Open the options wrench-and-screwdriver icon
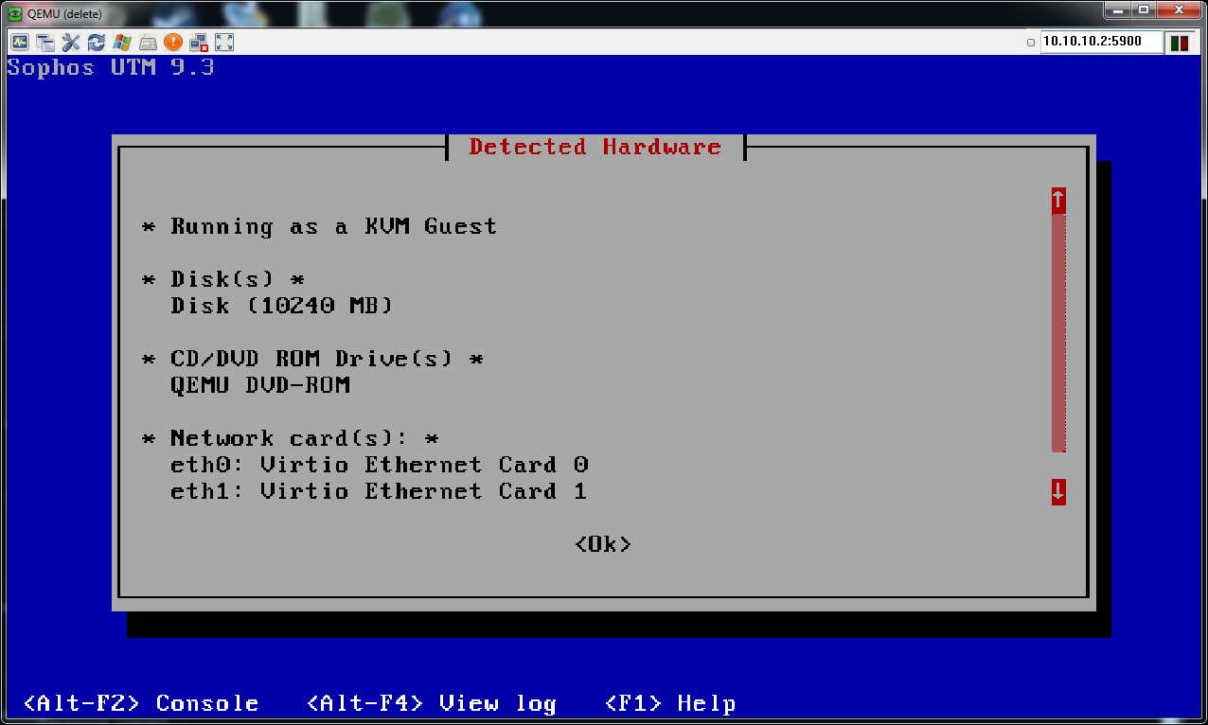The image size is (1208, 725). [x=71, y=42]
